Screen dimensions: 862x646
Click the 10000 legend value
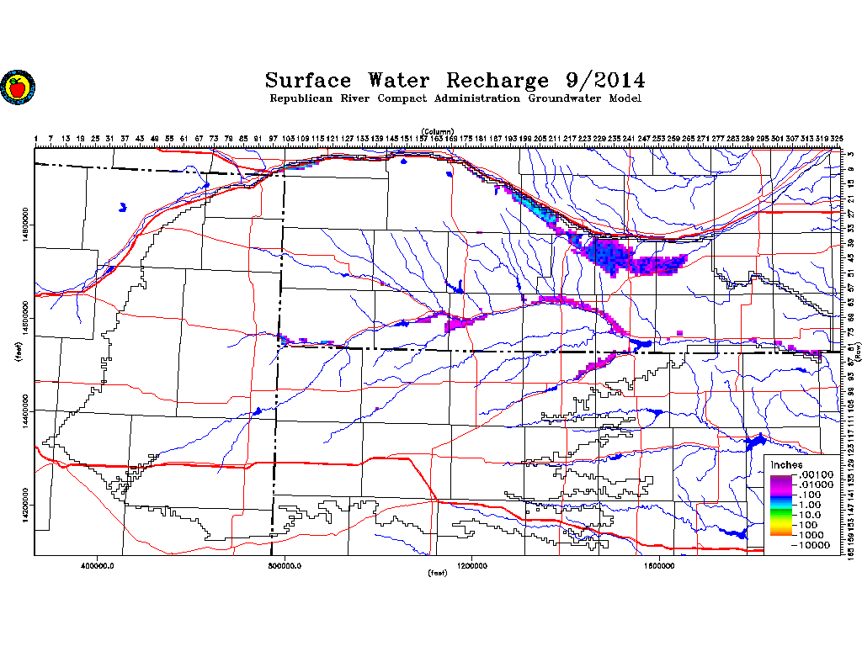[x=816, y=545]
